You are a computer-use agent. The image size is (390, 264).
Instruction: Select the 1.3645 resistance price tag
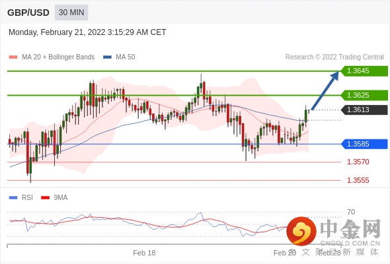[364, 71]
